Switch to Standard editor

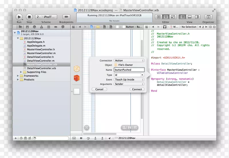coord(159,17)
